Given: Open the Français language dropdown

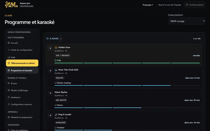Looking at the screenshot, I should coord(148,5).
